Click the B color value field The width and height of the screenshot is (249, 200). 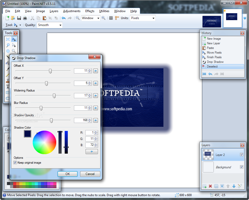tap(90, 145)
